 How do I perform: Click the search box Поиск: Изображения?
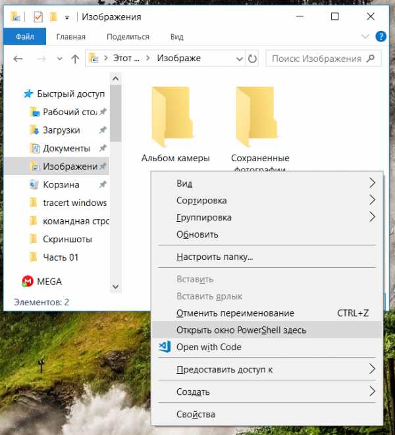pyautogui.click(x=317, y=59)
